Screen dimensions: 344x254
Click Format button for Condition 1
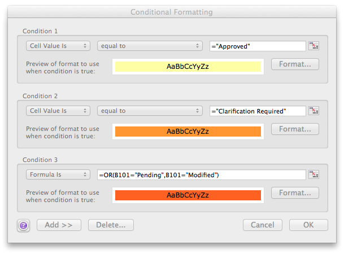(x=295, y=64)
